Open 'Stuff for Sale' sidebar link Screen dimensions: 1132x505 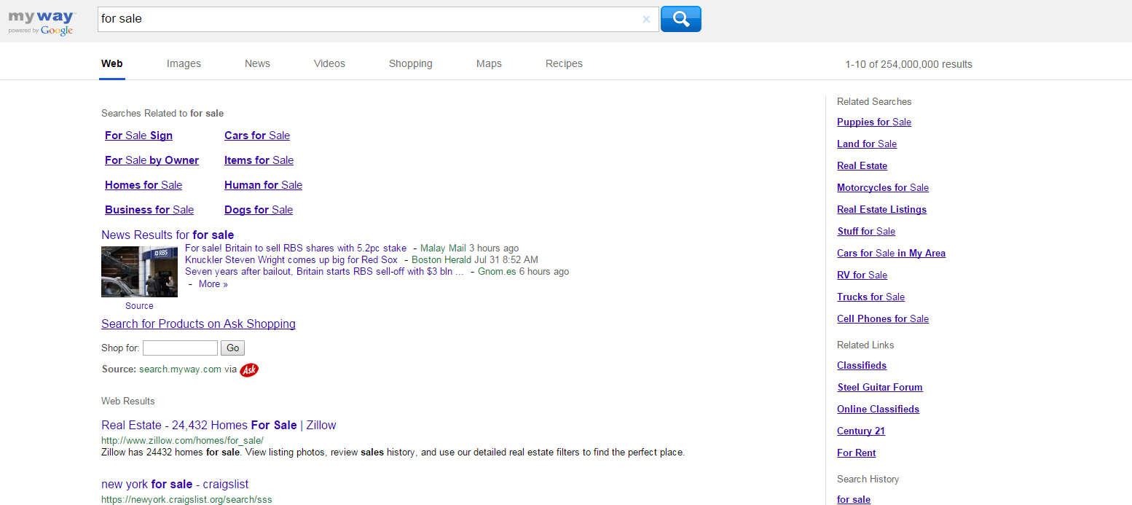pyautogui.click(x=866, y=232)
